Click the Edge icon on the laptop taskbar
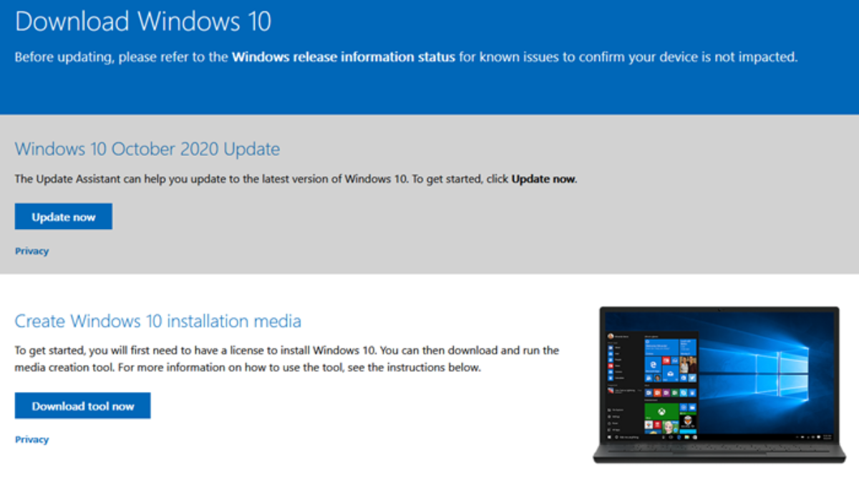 click(679, 438)
